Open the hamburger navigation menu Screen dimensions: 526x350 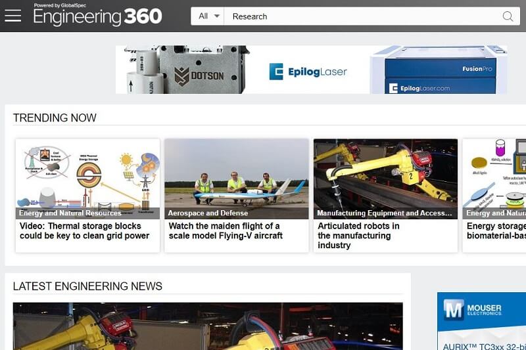pyautogui.click(x=12, y=16)
